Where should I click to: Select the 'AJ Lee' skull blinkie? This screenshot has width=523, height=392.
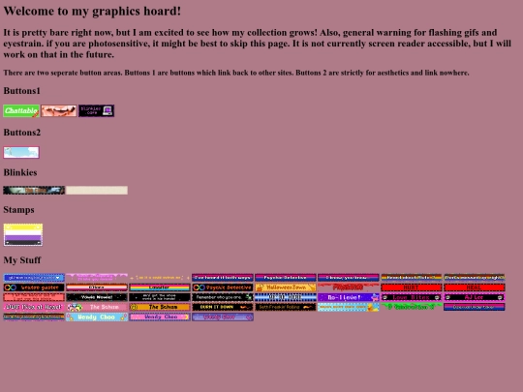(x=474, y=297)
